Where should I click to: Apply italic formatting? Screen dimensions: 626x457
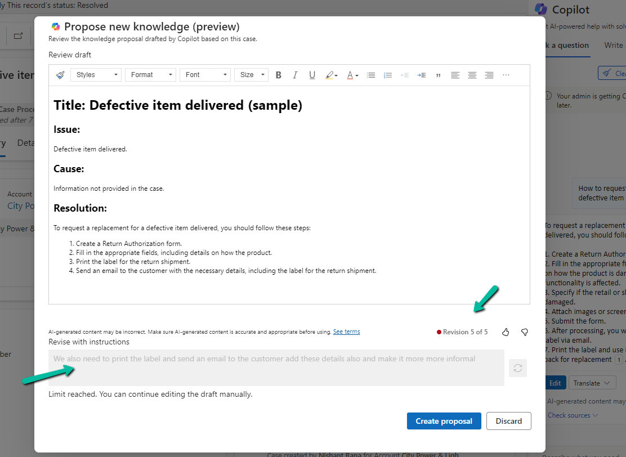click(295, 75)
